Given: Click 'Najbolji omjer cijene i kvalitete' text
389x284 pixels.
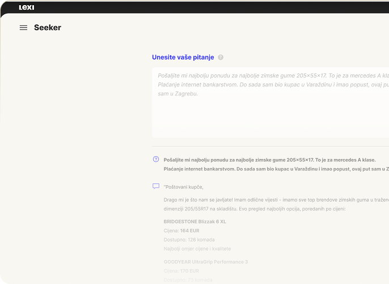Looking at the screenshot, I should click(x=197, y=249).
